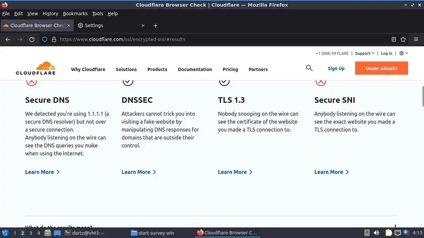Click the clipboard tray icon

(x=389, y=233)
